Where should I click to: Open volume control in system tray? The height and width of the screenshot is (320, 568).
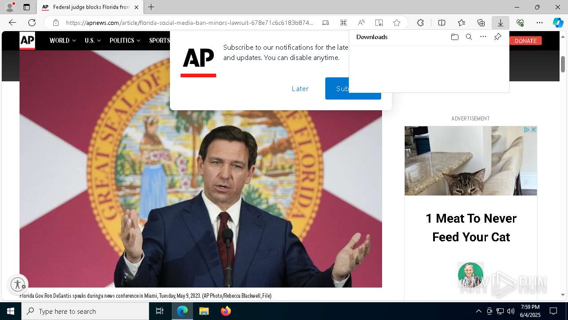point(510,311)
